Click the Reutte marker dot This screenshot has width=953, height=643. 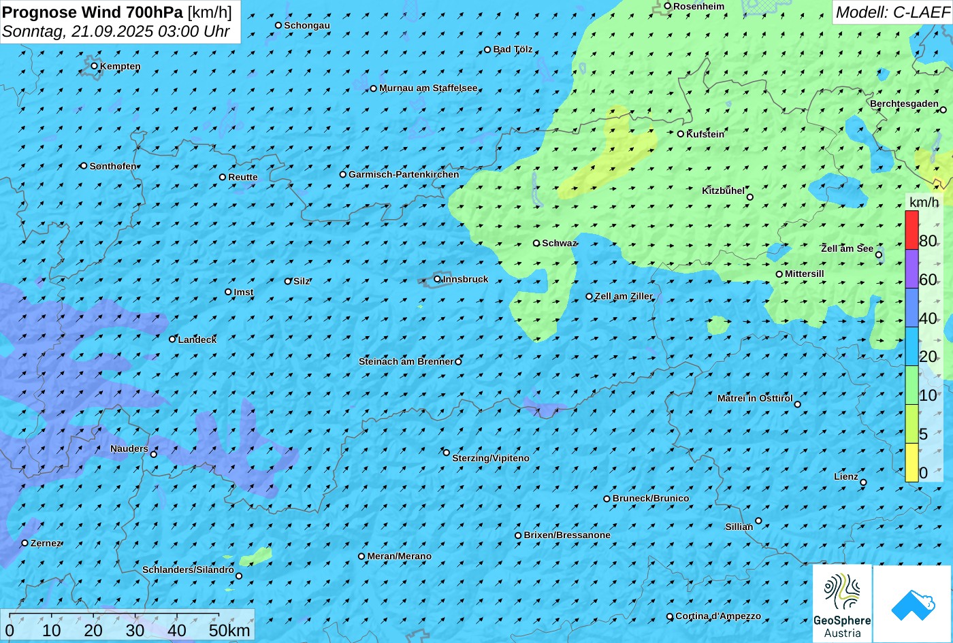(222, 177)
